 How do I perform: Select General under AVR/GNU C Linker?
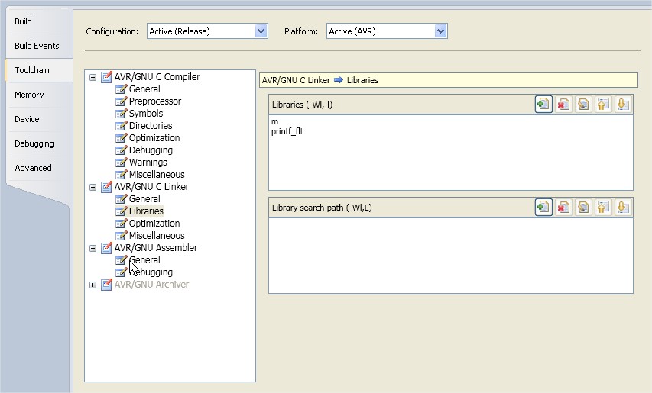144,198
